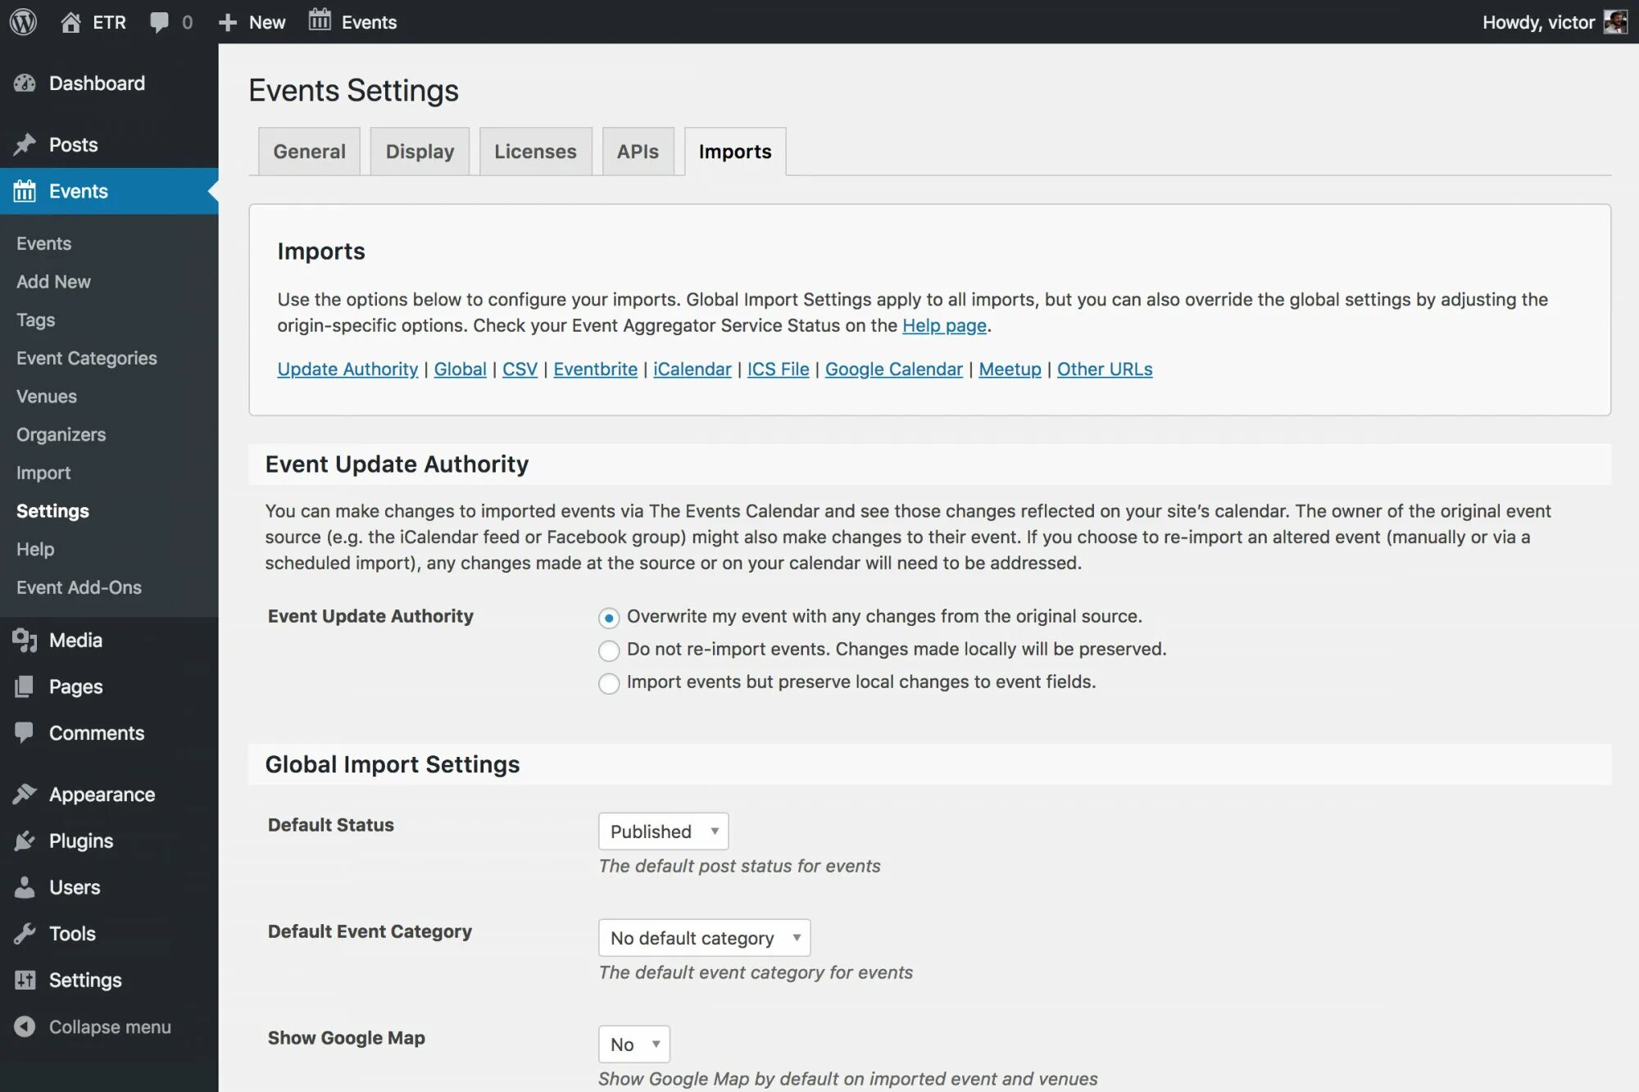The height and width of the screenshot is (1092, 1639).
Task: Open the No default category dropdown
Action: (704, 937)
